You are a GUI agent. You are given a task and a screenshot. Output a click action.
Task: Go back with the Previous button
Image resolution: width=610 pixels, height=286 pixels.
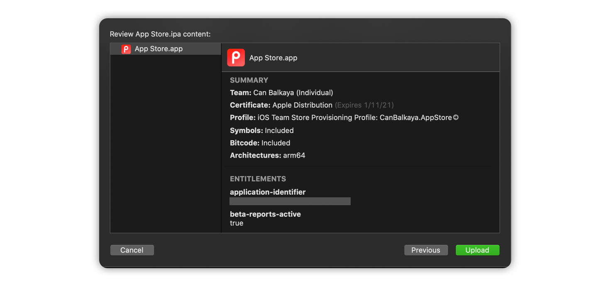pos(426,250)
